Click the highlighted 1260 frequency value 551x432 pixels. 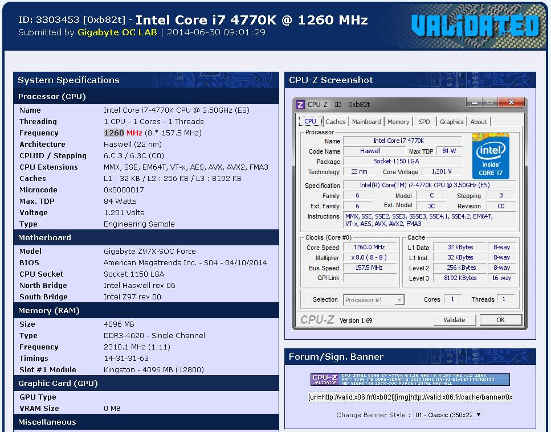pos(114,133)
